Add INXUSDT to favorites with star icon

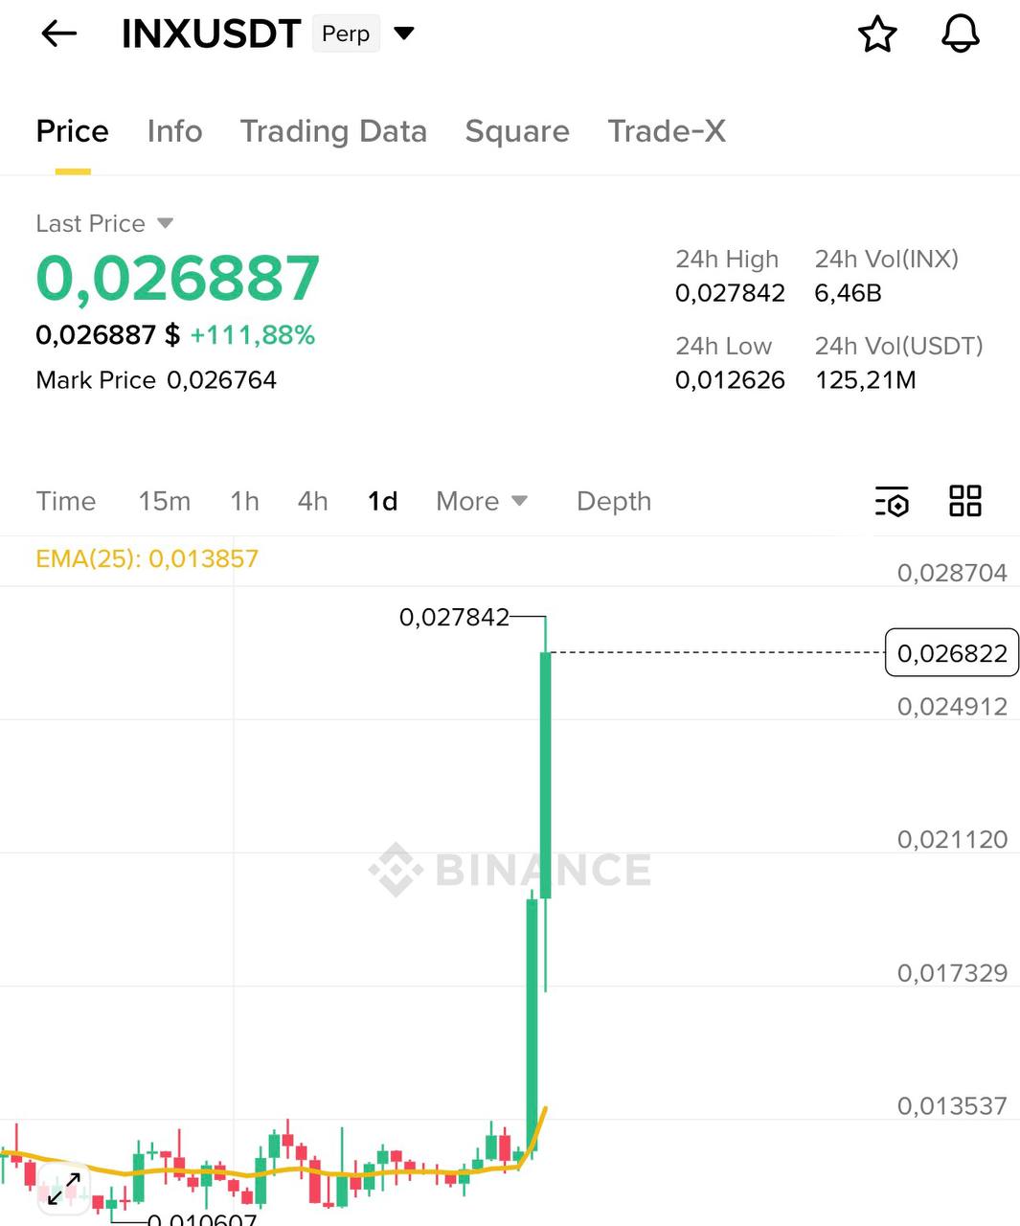point(876,34)
